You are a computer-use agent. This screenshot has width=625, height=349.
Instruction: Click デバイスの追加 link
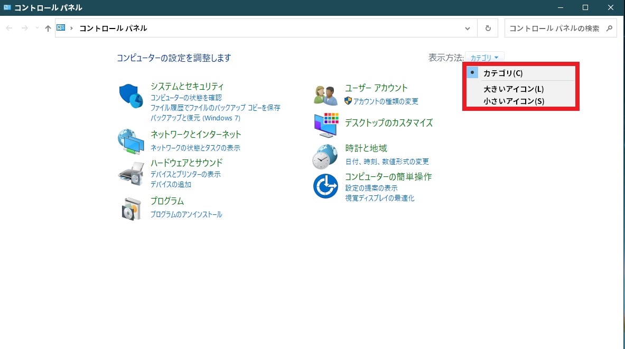coord(171,184)
